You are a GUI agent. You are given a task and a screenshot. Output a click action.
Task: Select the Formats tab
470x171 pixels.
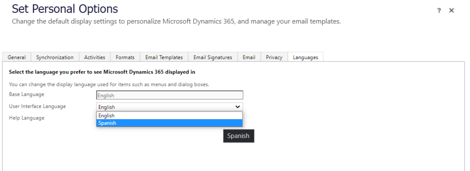125,57
